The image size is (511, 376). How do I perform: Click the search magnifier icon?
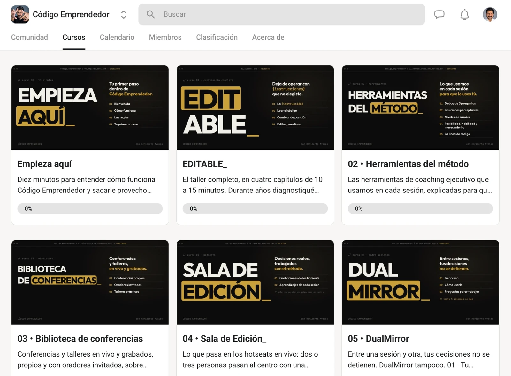[150, 14]
